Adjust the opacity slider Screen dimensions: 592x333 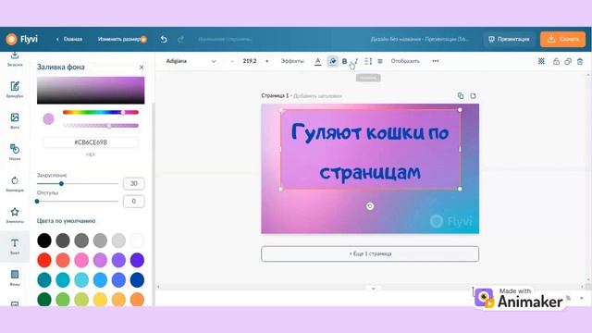click(x=101, y=126)
